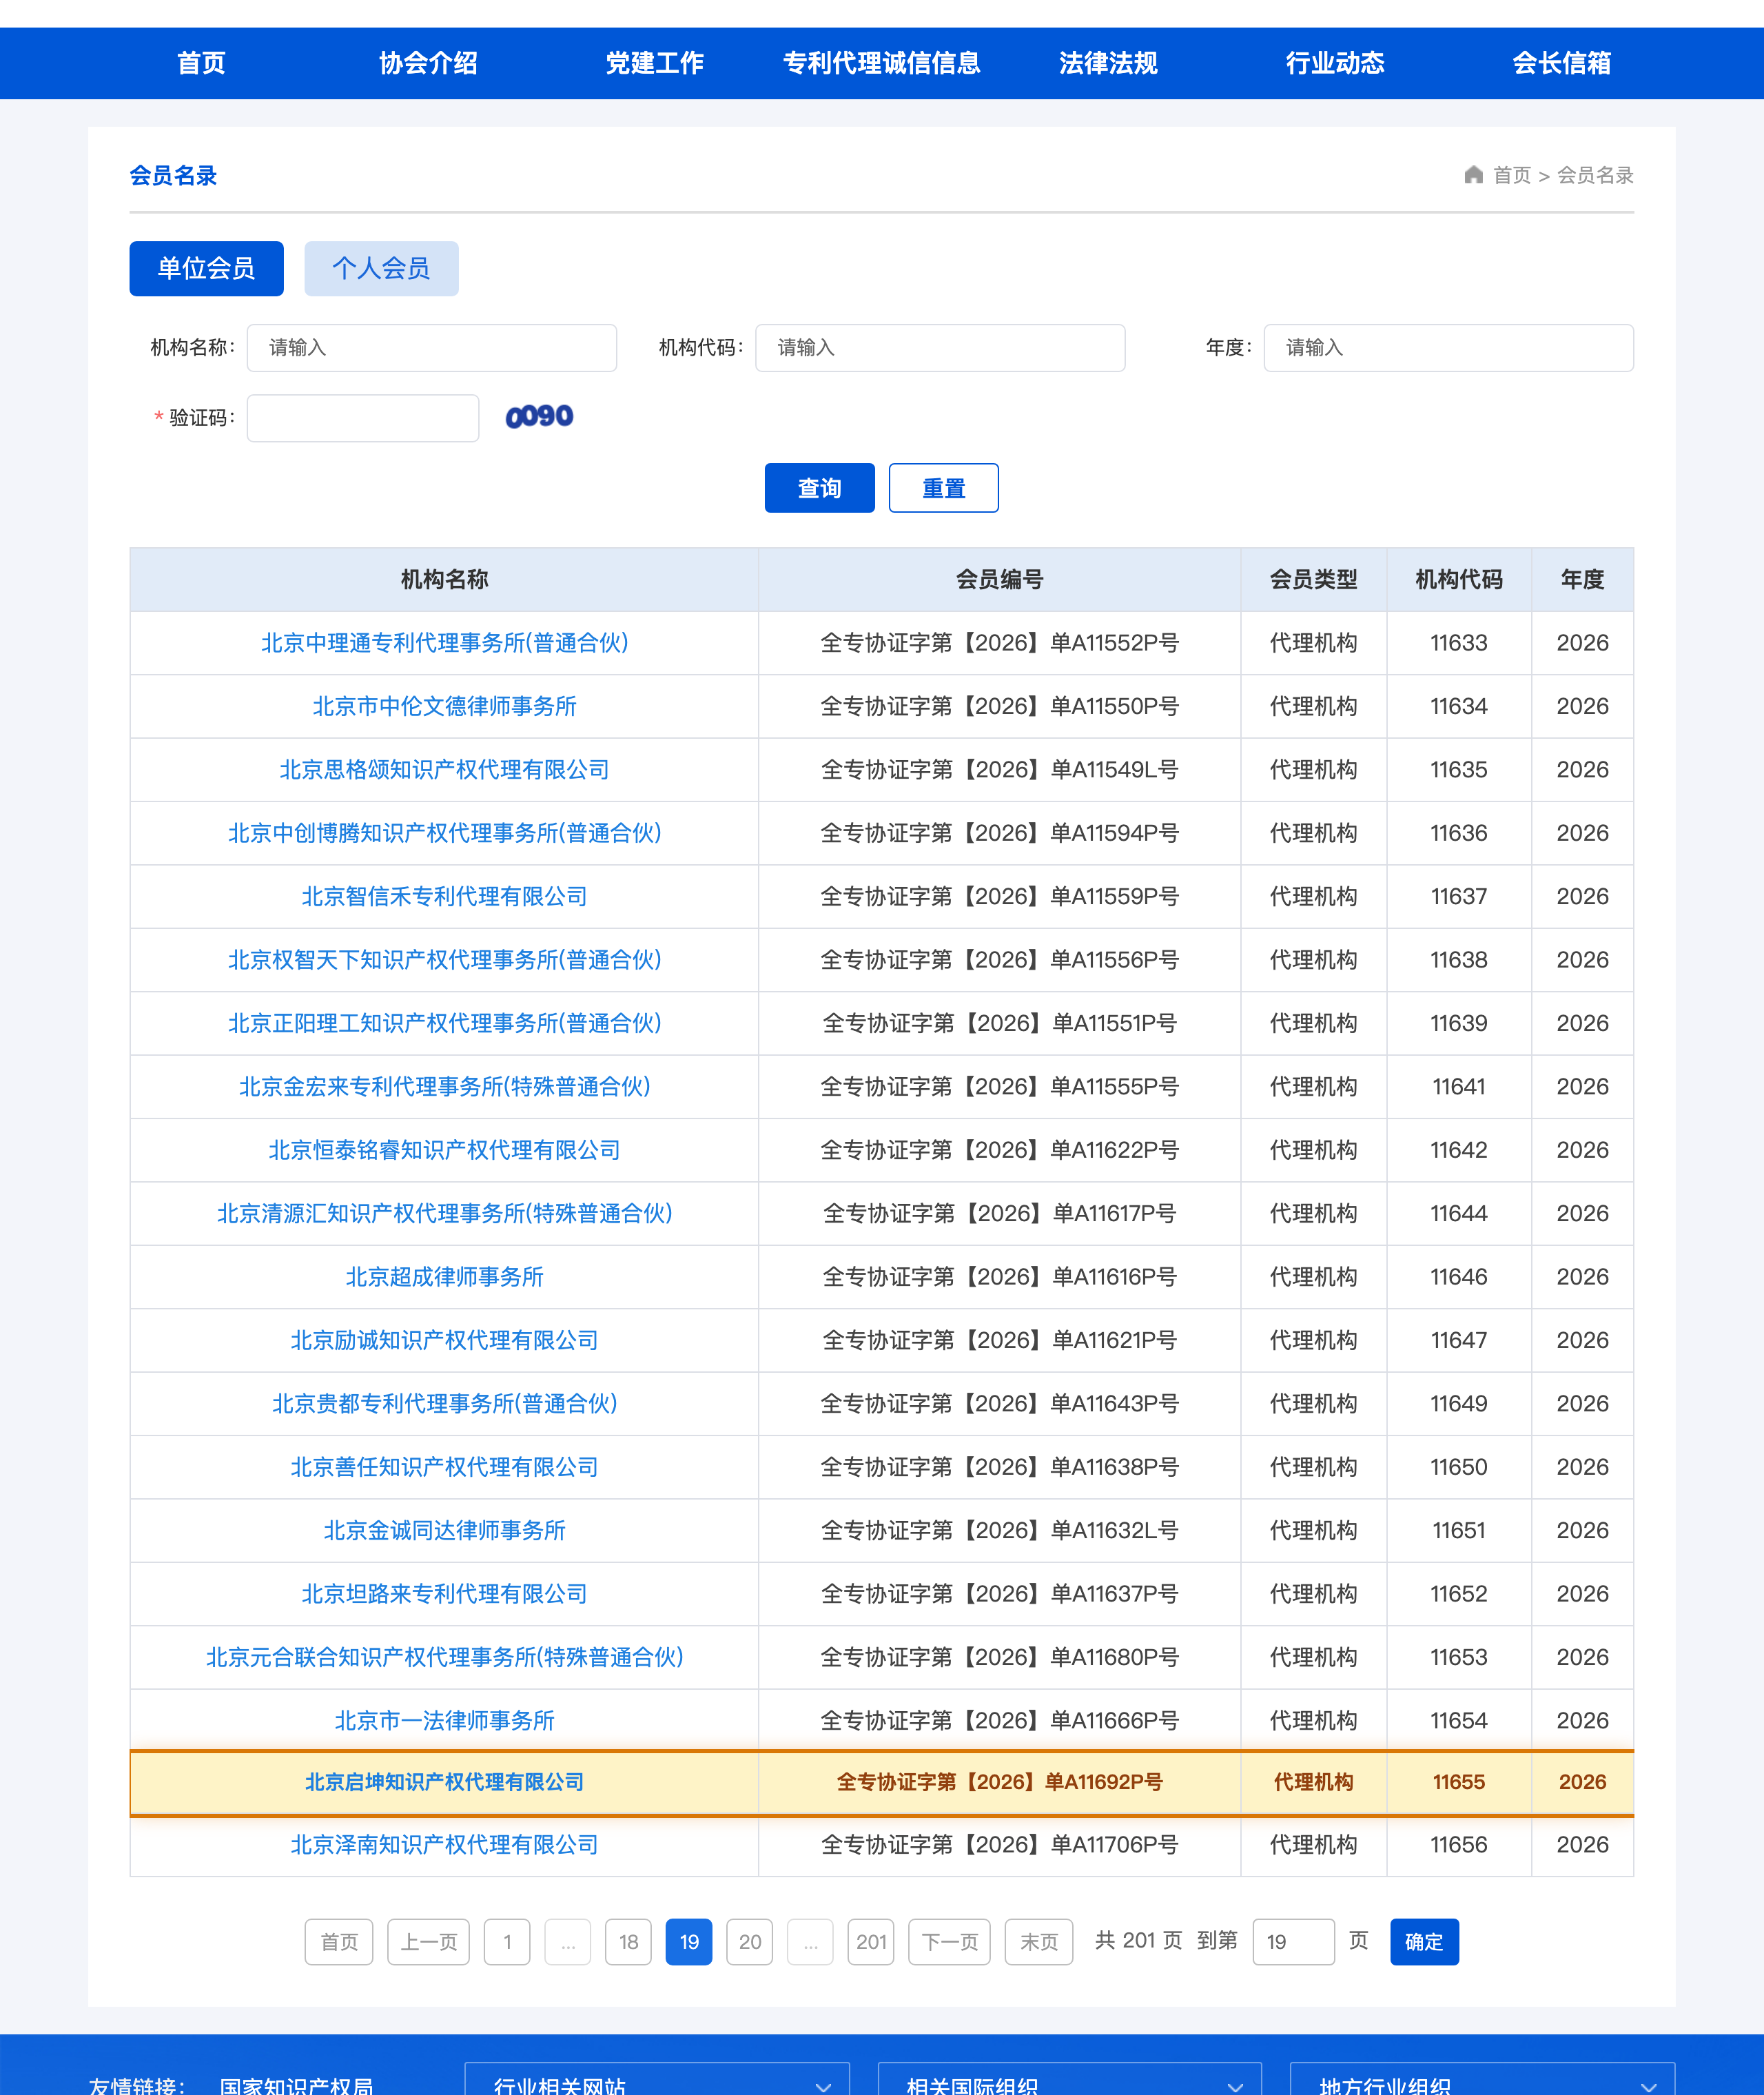
Task: Go to the 下一页 next page
Action: (949, 1941)
